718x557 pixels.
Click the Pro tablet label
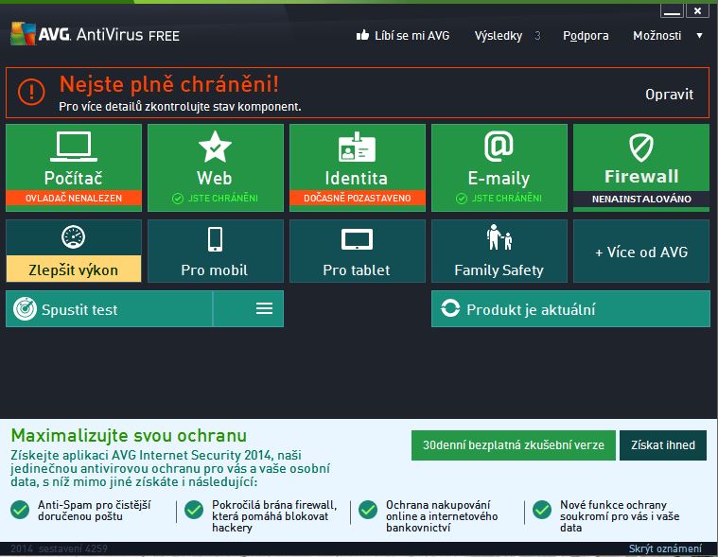click(357, 270)
